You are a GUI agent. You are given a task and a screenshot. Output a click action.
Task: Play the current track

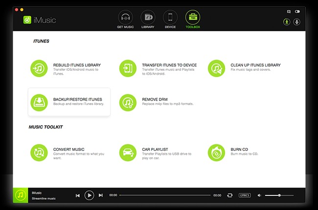click(89, 195)
